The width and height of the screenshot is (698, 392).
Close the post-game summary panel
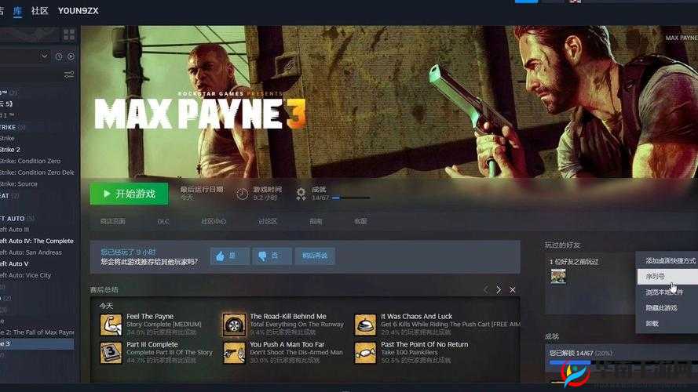513,289
